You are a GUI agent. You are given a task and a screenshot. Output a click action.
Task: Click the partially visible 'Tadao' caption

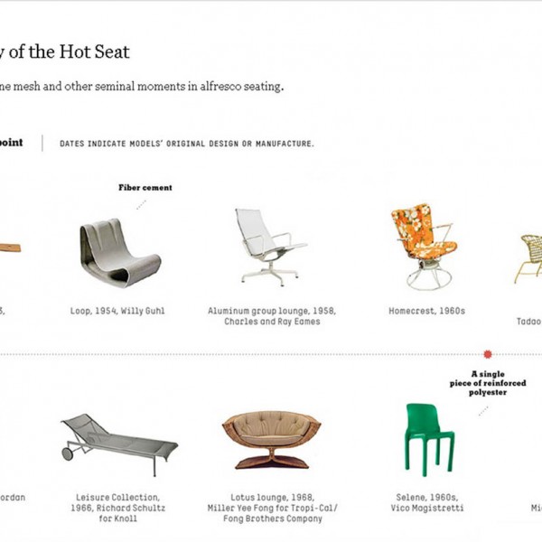pyautogui.click(x=529, y=321)
